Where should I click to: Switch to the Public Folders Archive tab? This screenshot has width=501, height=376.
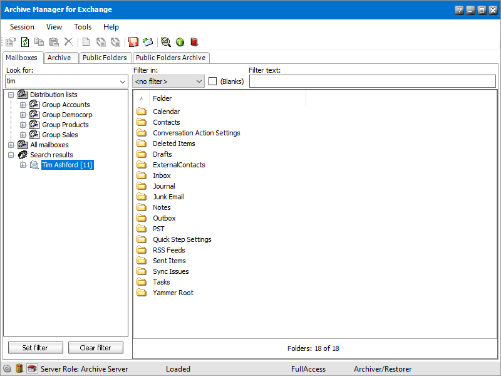coord(170,58)
